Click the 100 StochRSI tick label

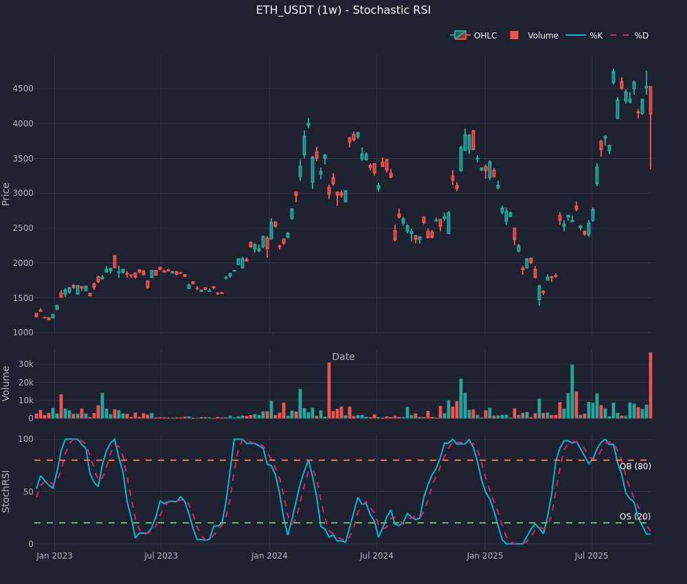[25, 439]
